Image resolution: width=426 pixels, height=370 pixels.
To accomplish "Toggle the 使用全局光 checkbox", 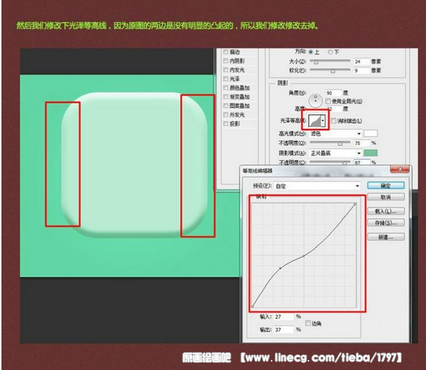I will (328, 101).
